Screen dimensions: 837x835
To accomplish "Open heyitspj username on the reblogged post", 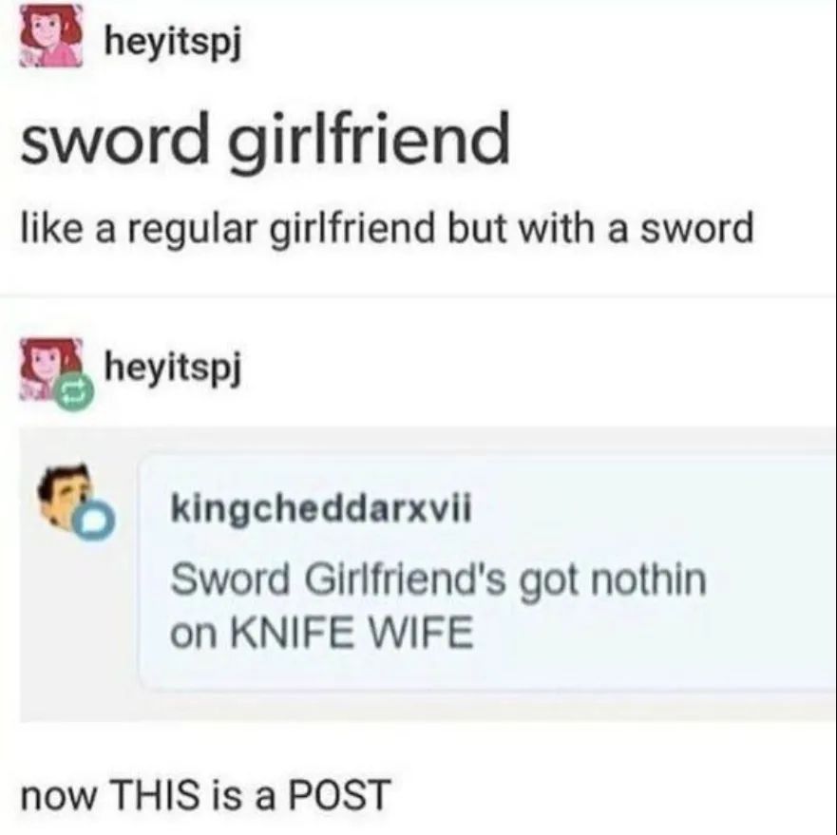I will click(x=174, y=368).
